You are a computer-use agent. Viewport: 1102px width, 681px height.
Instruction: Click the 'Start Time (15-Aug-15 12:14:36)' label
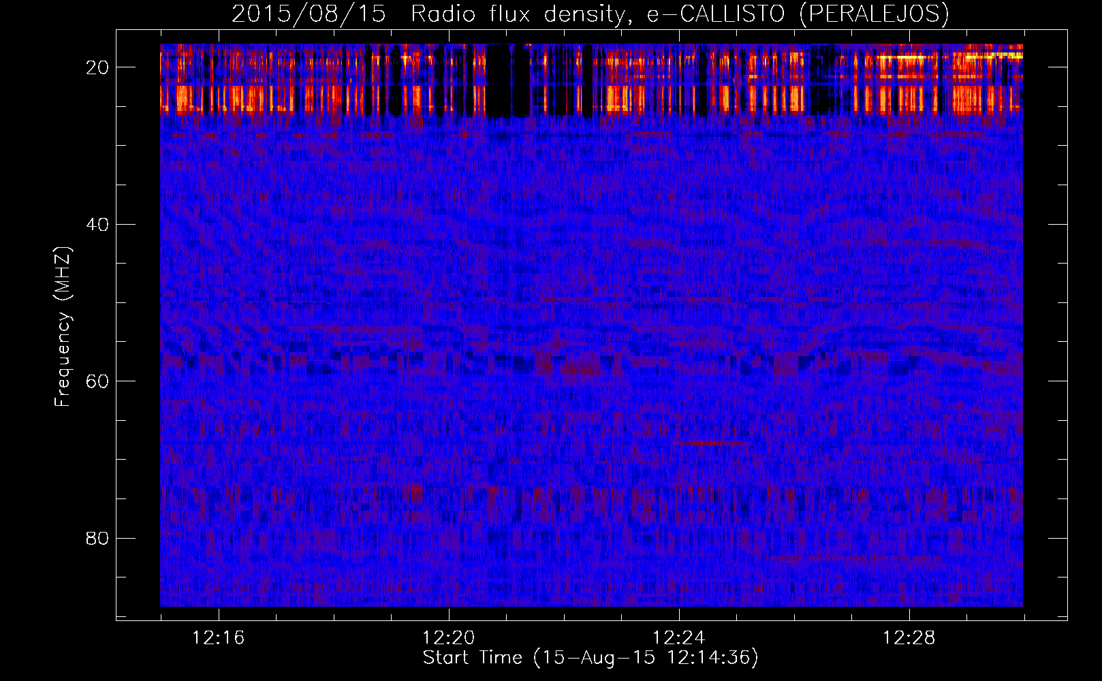[591, 658]
